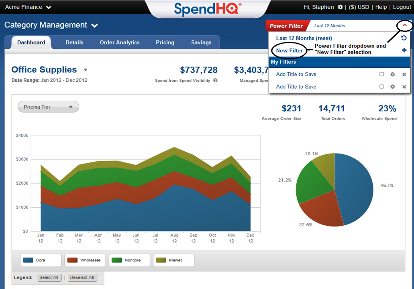Screen dimensions: 414x289
Task: Click Select All legend button
Action: point(49,277)
